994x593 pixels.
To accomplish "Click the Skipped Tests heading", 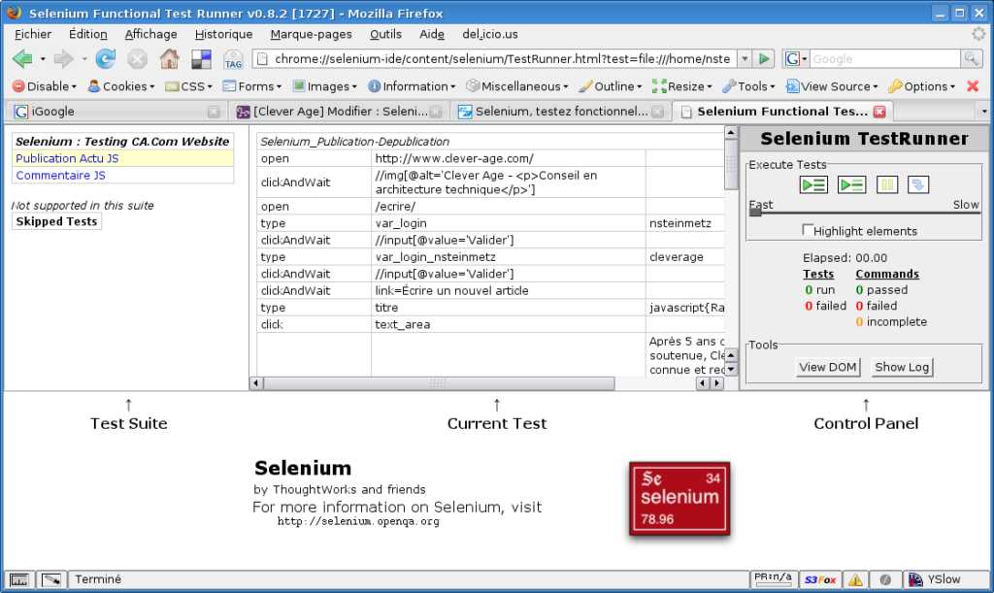I will (56, 221).
